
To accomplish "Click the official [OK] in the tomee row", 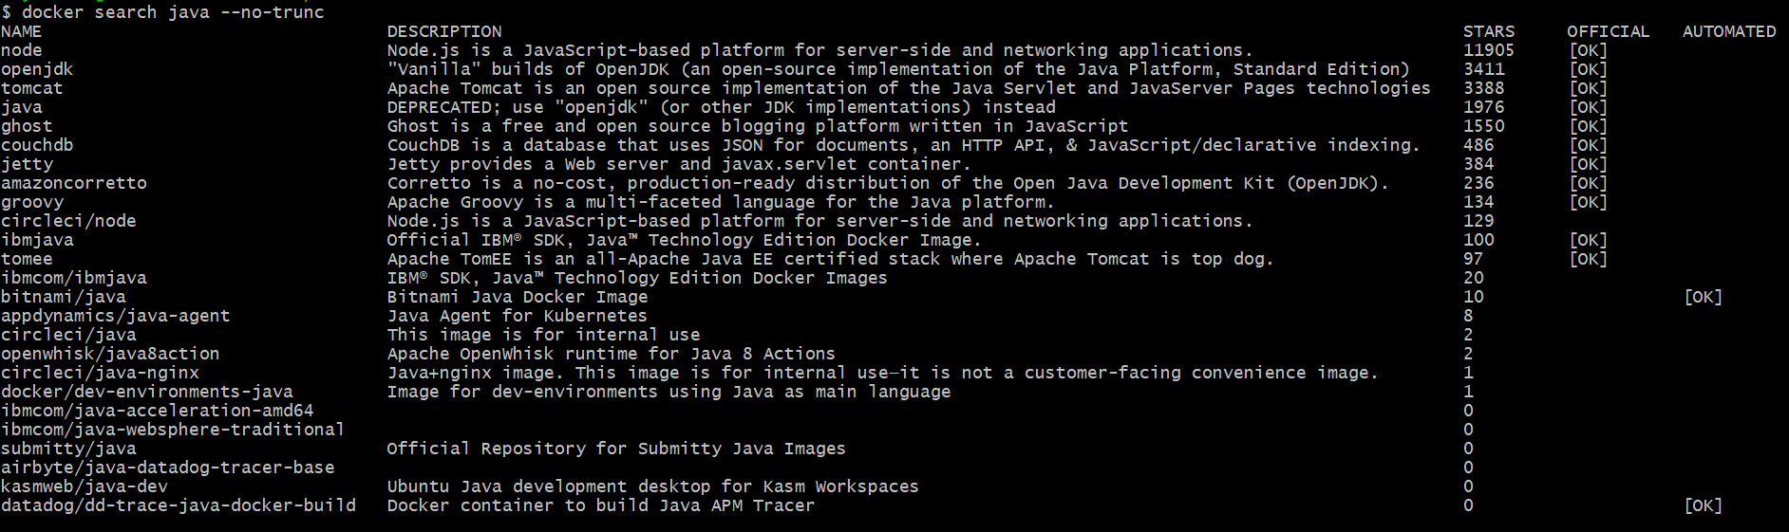I will click(x=1588, y=259).
